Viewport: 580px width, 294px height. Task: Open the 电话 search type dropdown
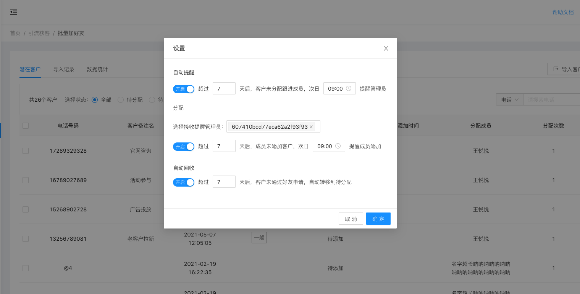pos(509,100)
